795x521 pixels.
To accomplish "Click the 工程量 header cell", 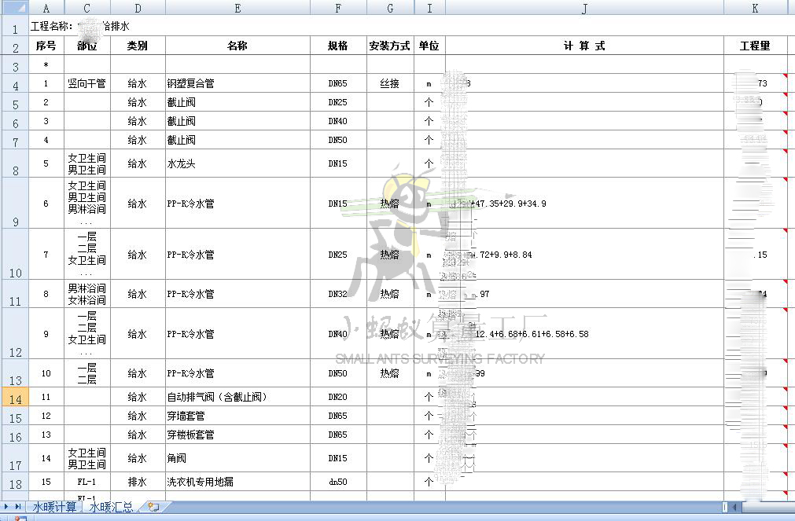I will pyautogui.click(x=755, y=46).
